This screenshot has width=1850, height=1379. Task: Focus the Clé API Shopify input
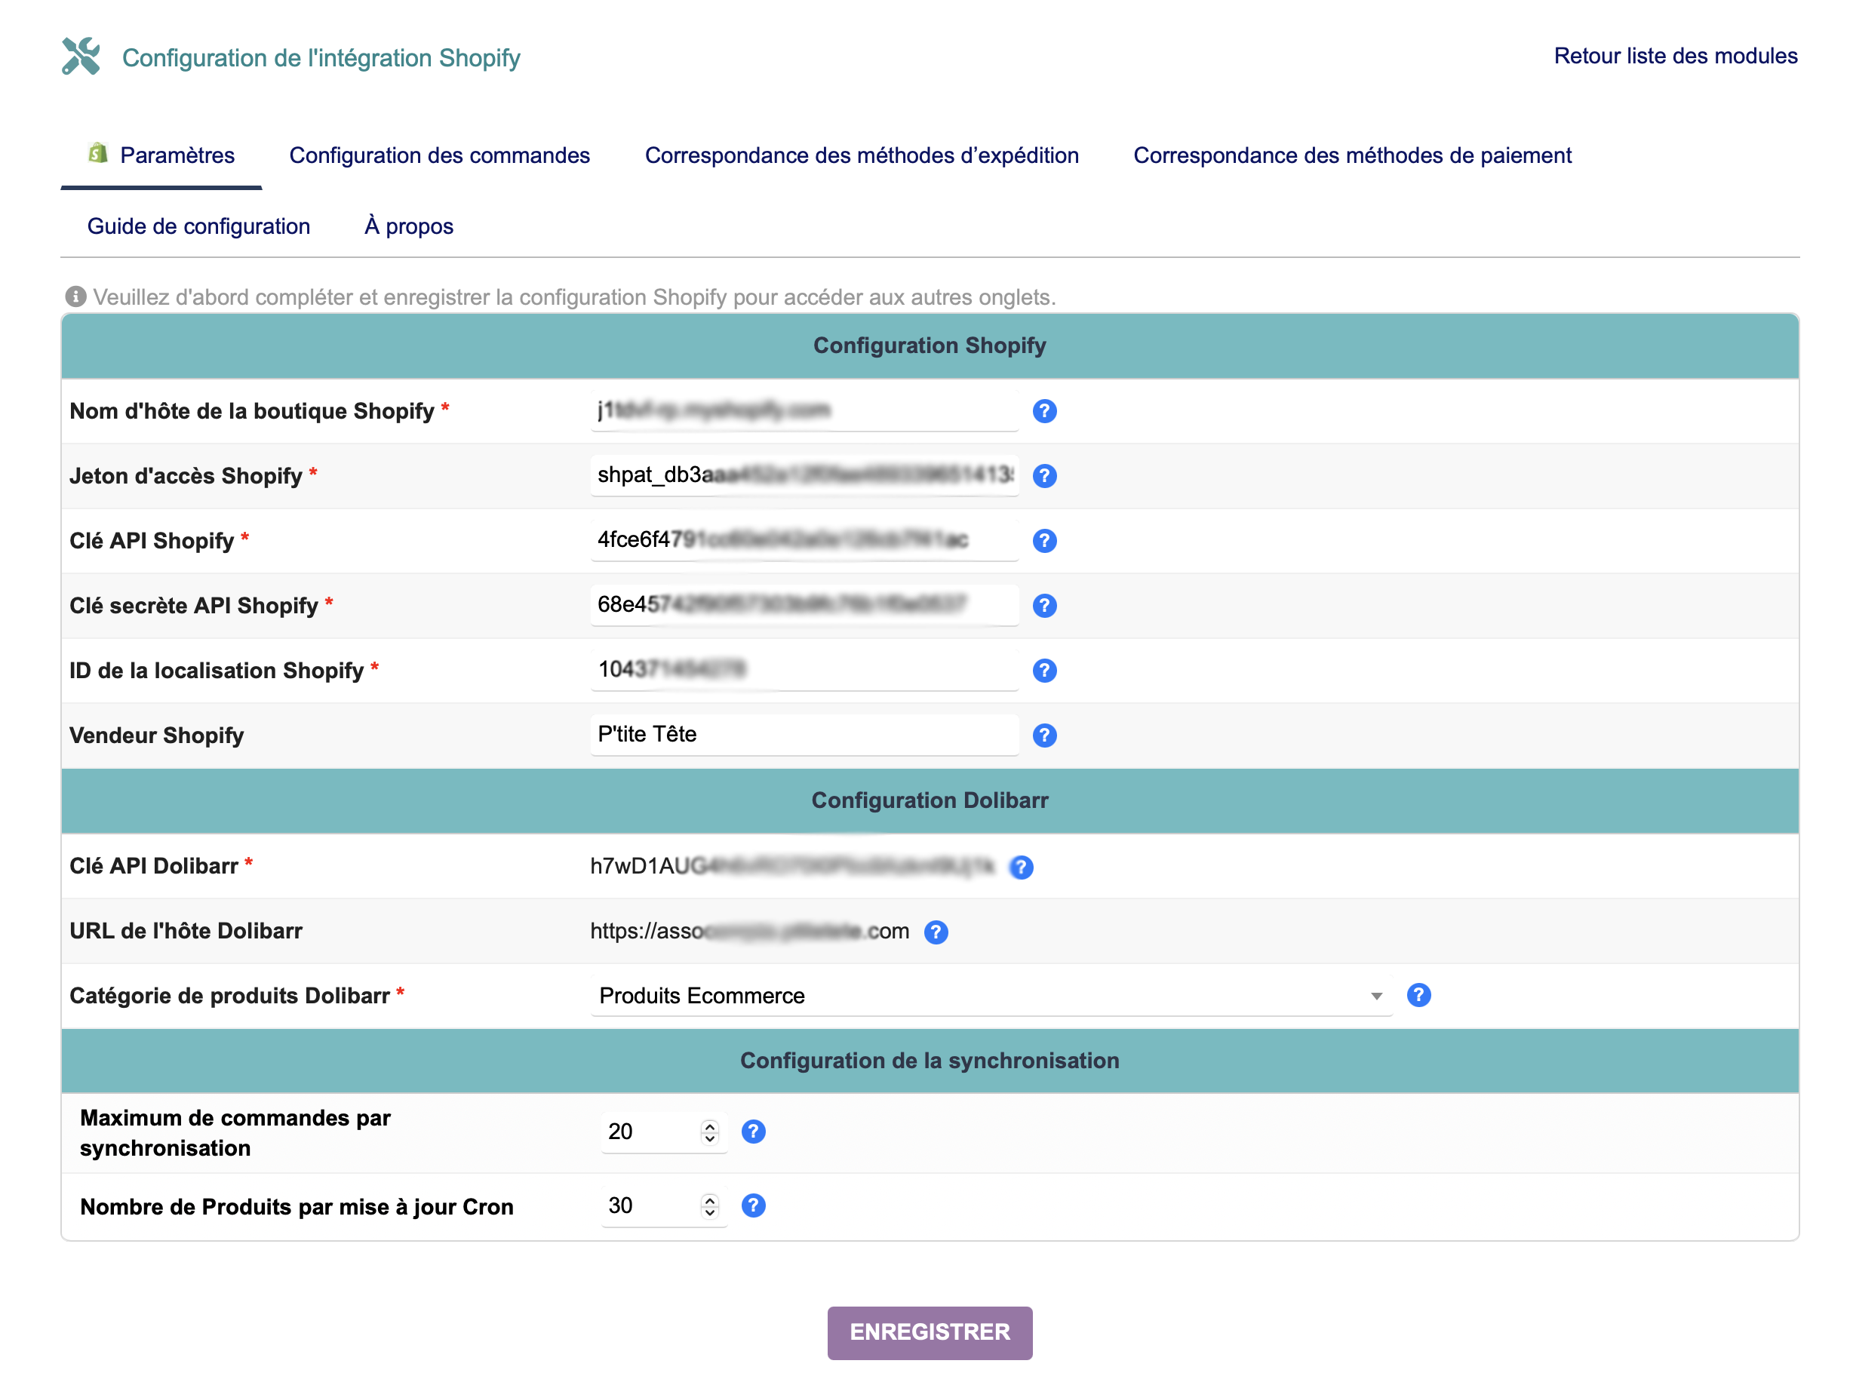coord(804,540)
